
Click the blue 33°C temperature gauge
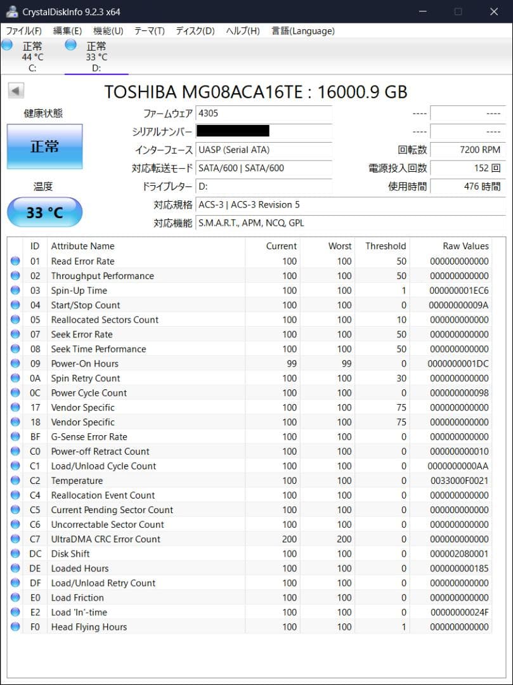(x=44, y=212)
